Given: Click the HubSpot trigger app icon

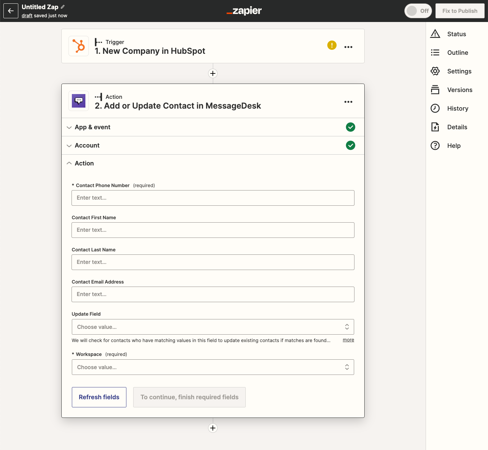Looking at the screenshot, I should click(x=78, y=46).
